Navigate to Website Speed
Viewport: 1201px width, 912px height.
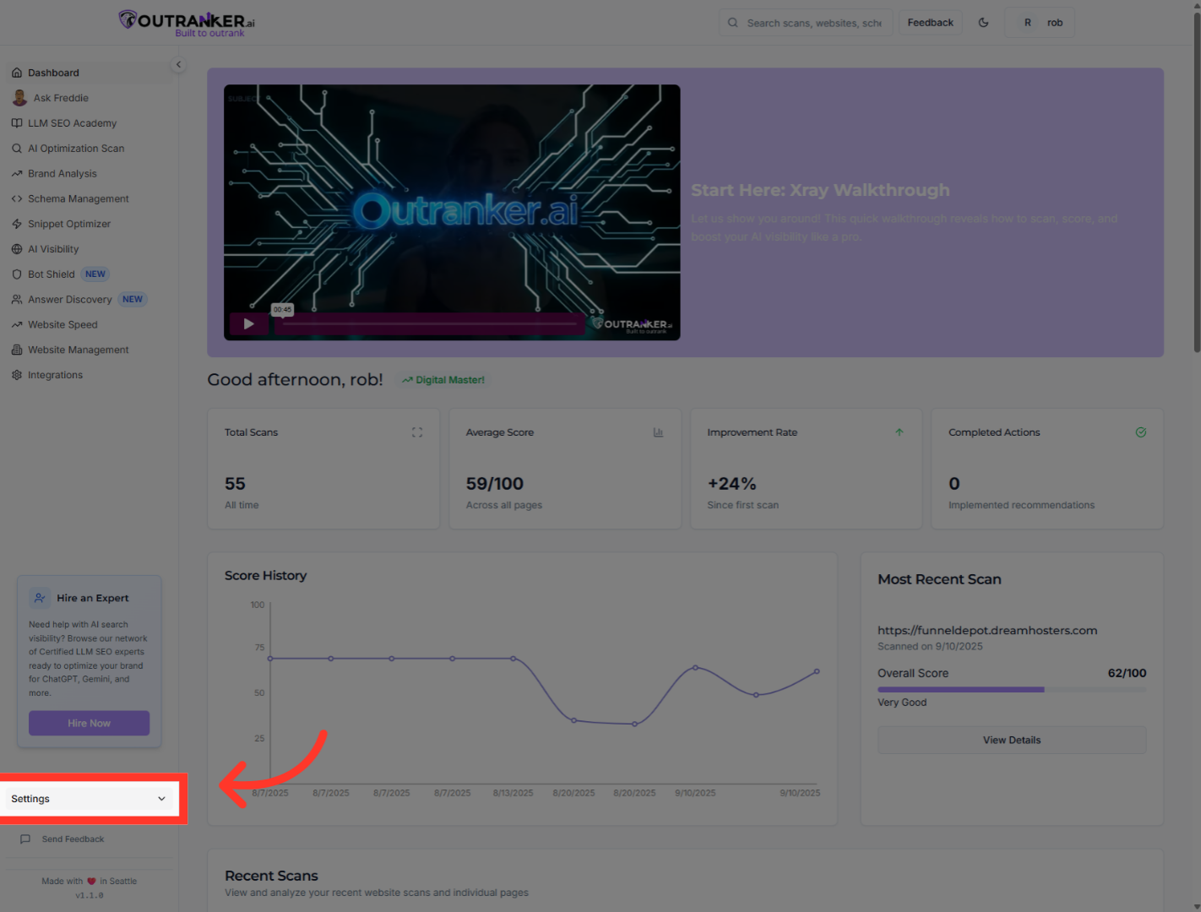pos(89,325)
